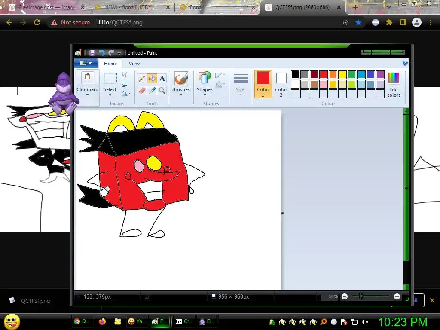
Task: Switch to the NEW! - BonziBUDDY browser tab
Action: [132, 7]
